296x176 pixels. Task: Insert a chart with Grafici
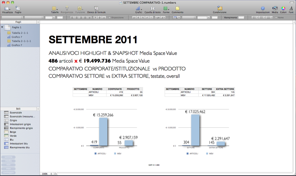coord(139,9)
